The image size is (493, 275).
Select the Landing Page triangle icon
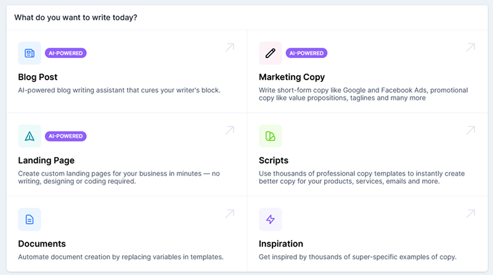click(30, 136)
